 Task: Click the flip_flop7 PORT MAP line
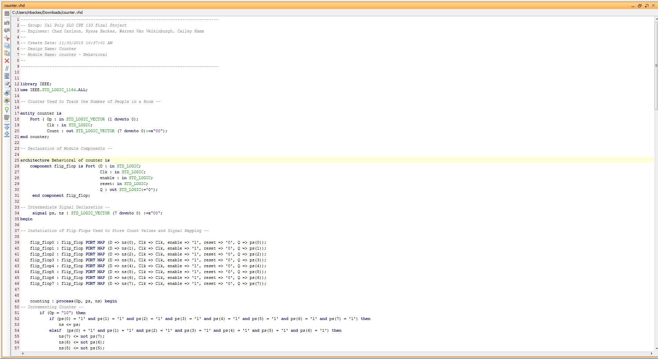(x=148, y=283)
